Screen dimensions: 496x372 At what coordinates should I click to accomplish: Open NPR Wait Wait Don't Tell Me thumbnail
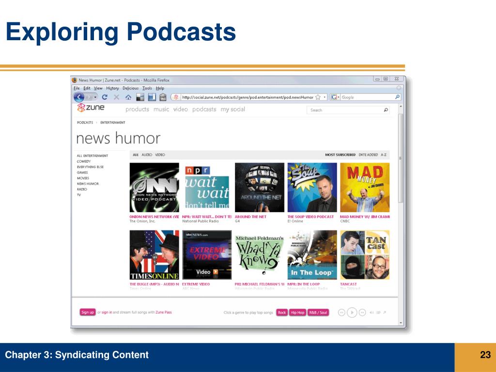click(x=207, y=187)
